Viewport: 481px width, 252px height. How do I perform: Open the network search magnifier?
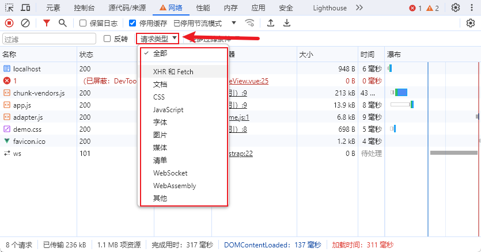(x=63, y=23)
